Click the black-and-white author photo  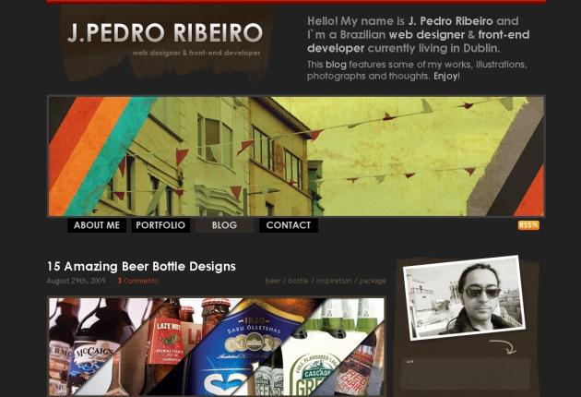point(464,297)
